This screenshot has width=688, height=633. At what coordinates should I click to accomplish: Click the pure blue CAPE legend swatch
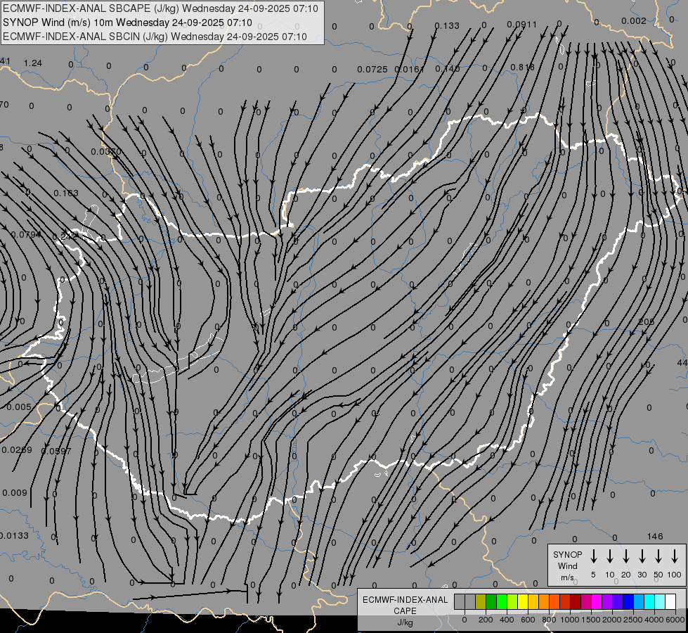tap(628, 601)
